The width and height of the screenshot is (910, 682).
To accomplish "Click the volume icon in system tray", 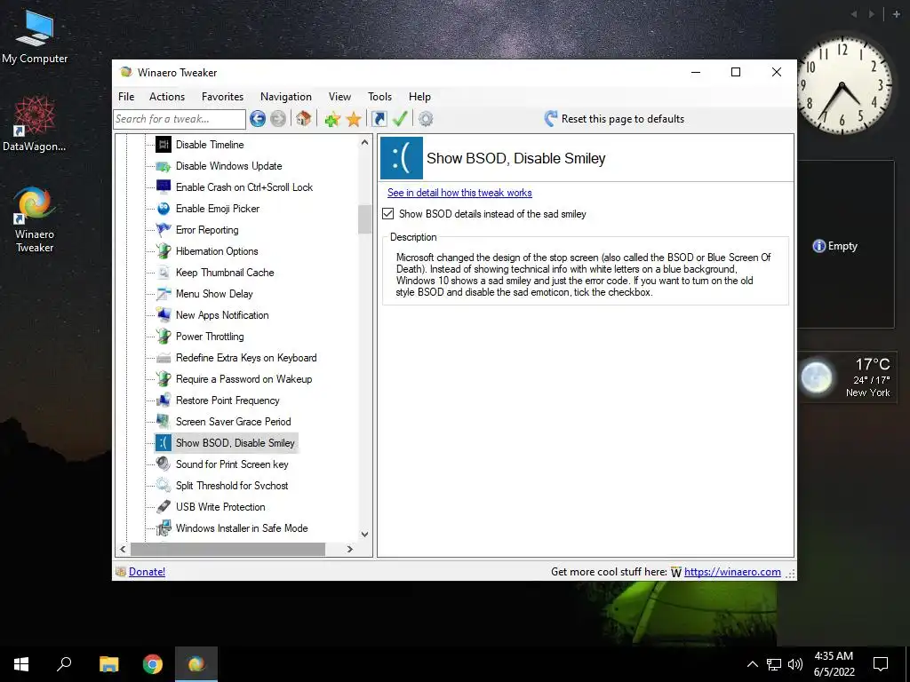I will pos(795,664).
